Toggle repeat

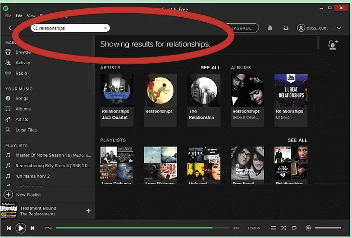294,228
